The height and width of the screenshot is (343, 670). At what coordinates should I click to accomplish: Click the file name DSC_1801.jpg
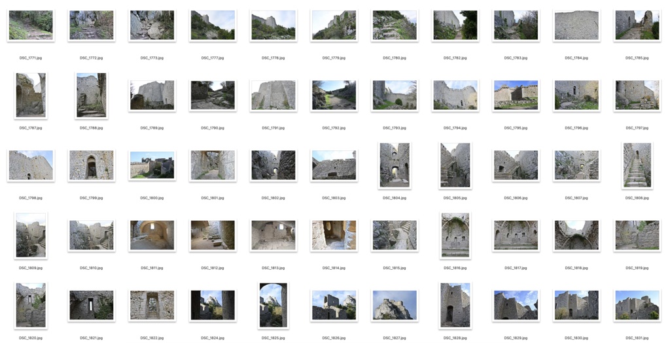[213, 198]
